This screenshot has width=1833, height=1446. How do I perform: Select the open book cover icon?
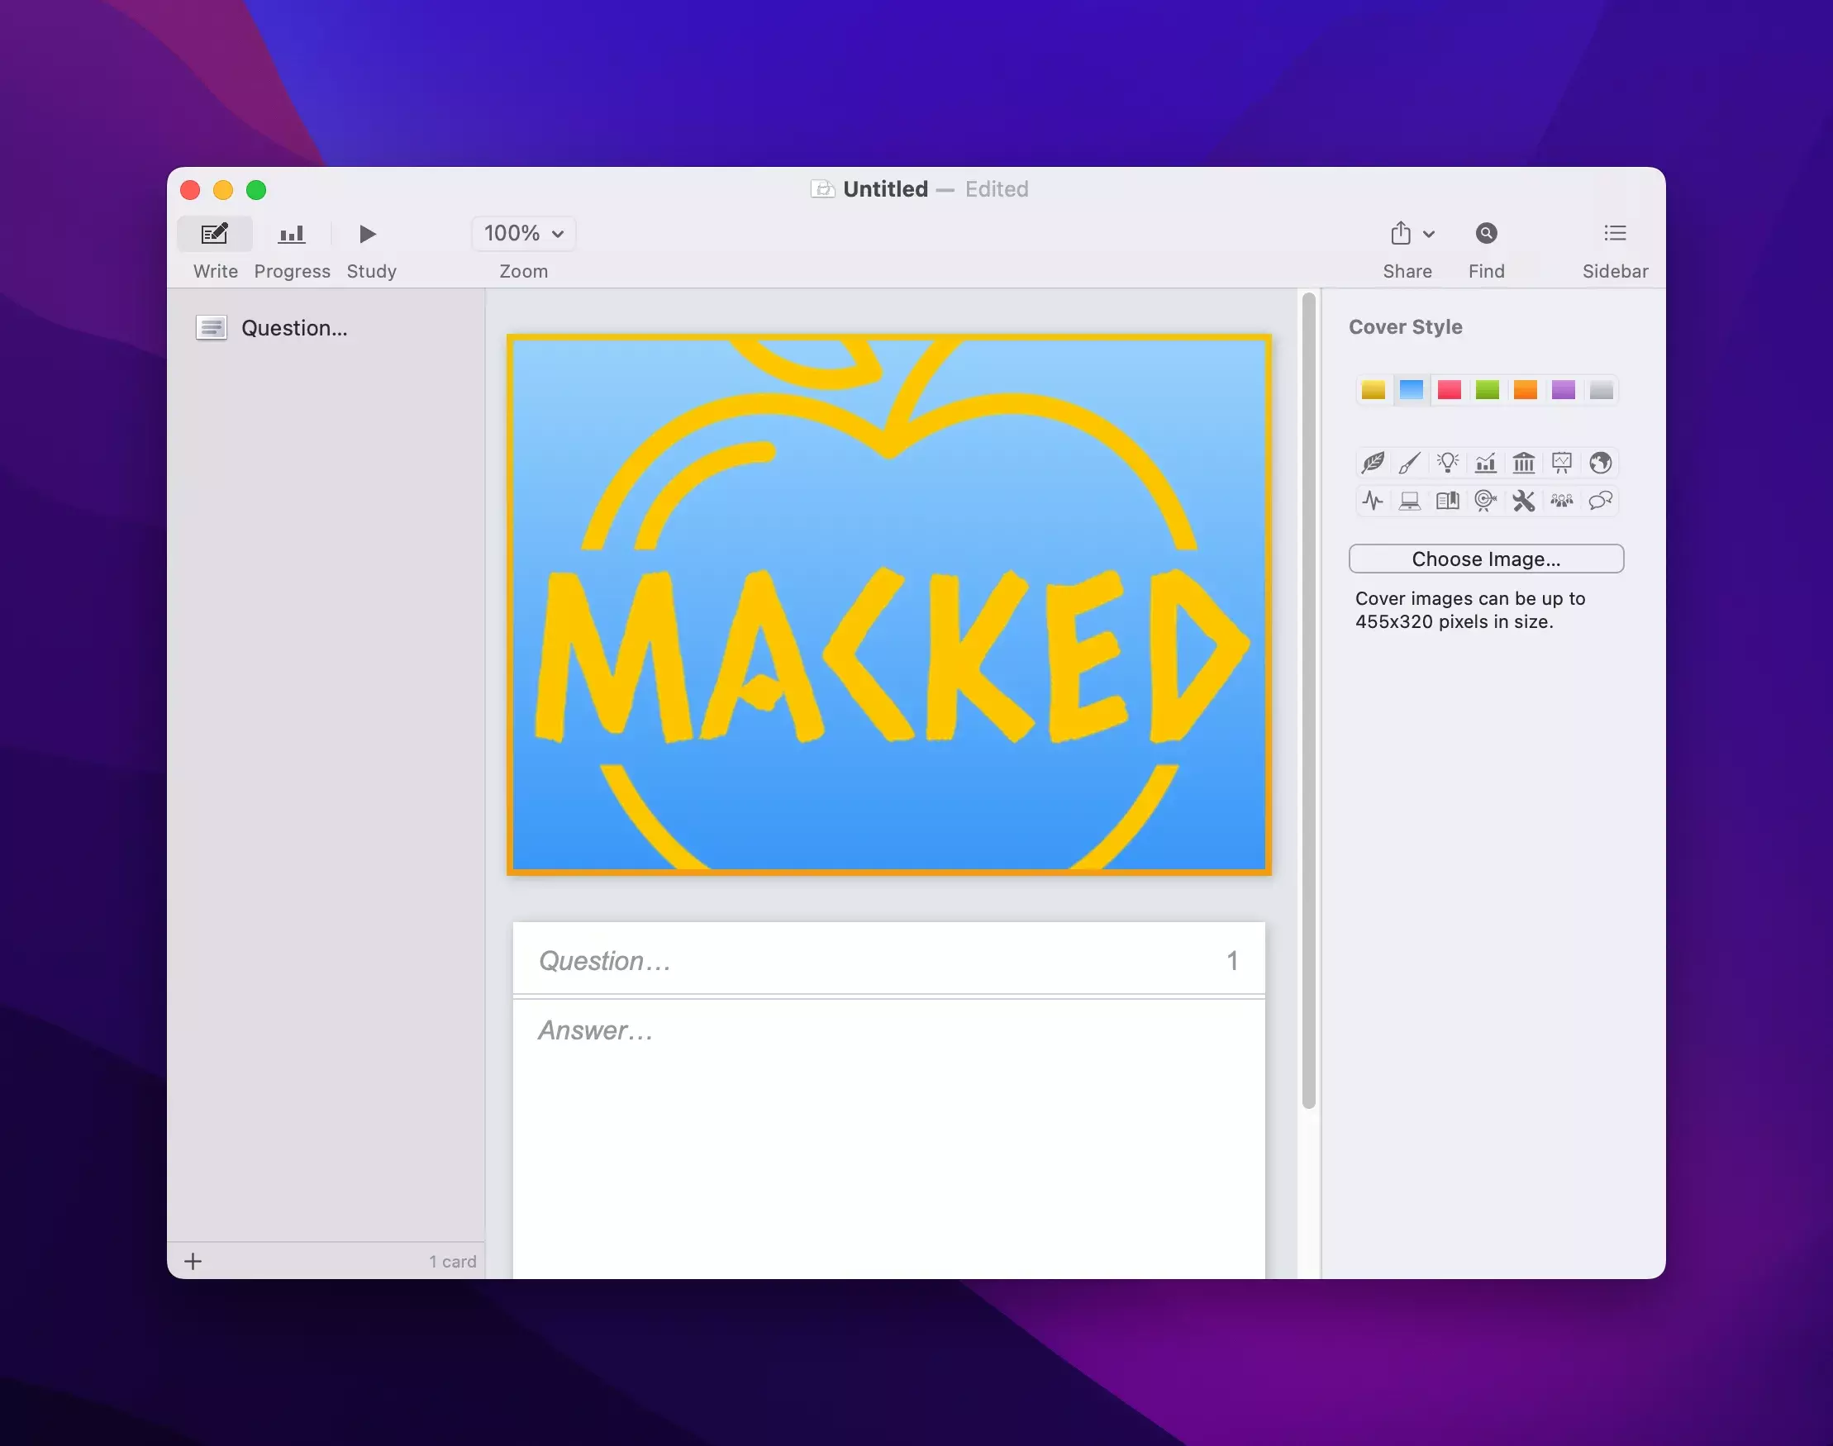click(1448, 501)
